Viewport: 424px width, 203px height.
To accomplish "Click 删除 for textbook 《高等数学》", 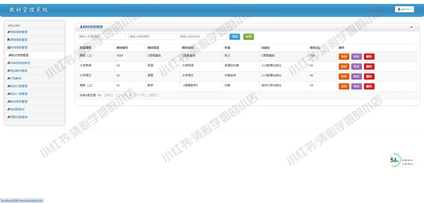I will 369,86.
